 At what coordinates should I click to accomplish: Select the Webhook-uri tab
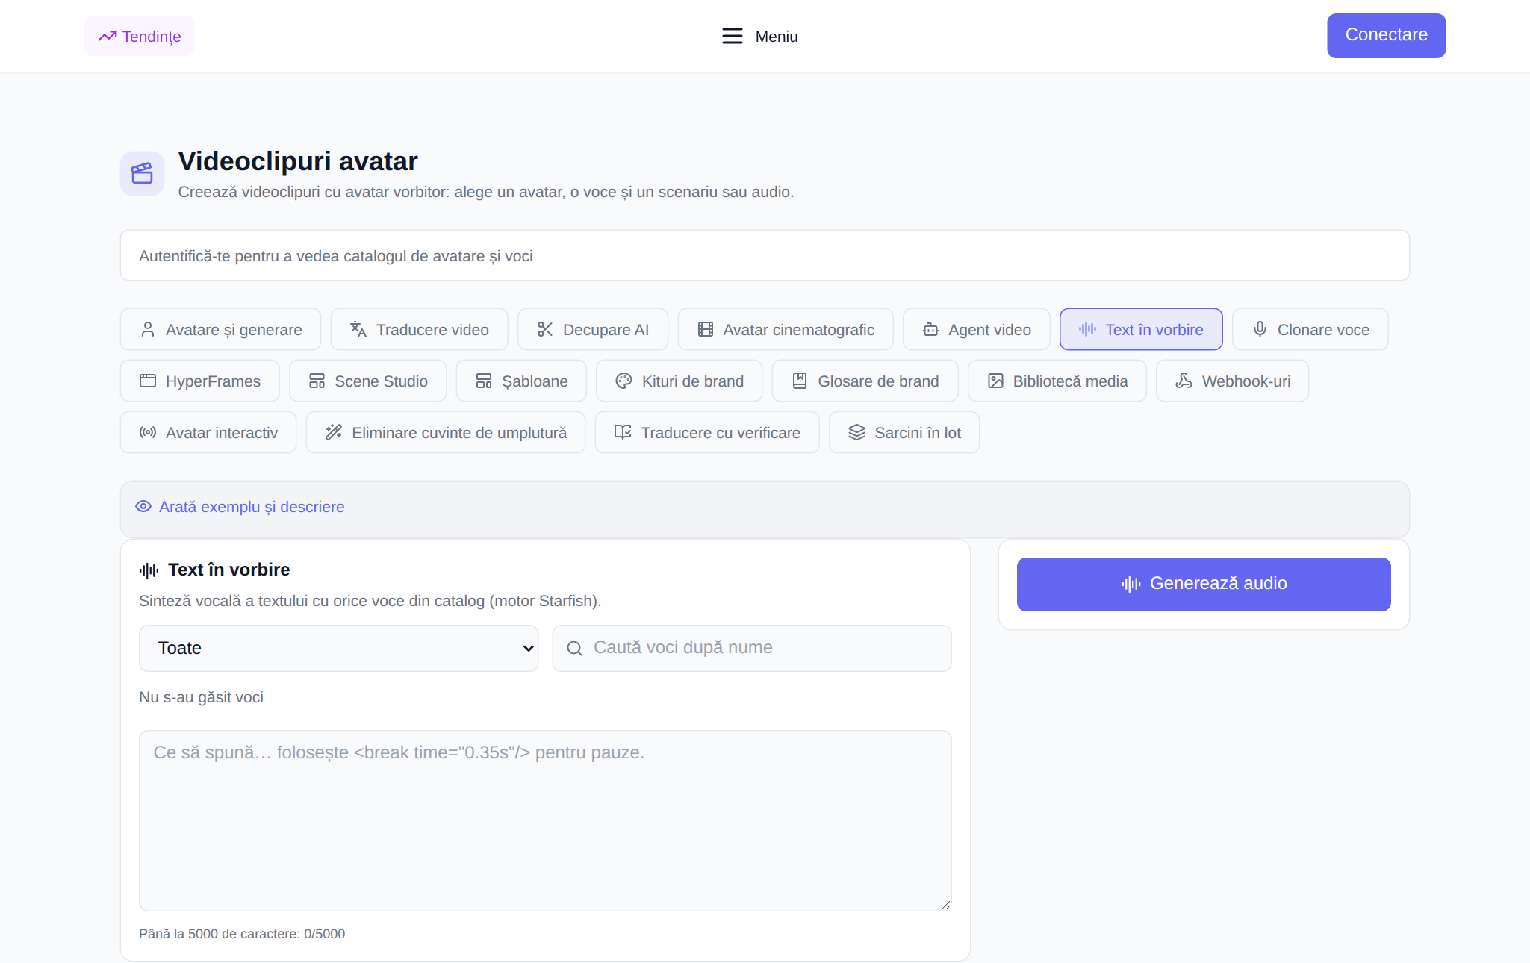(x=1233, y=381)
